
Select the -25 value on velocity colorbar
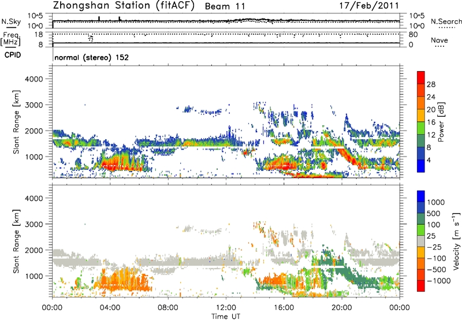(x=434, y=247)
